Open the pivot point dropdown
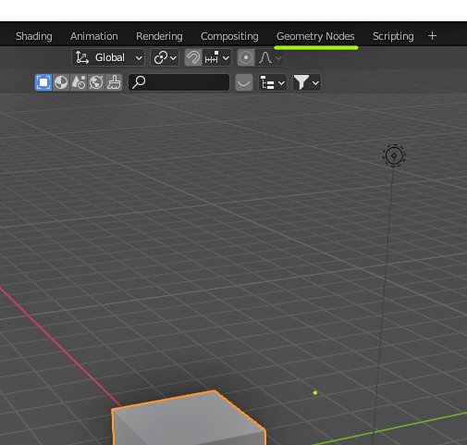 (165, 57)
